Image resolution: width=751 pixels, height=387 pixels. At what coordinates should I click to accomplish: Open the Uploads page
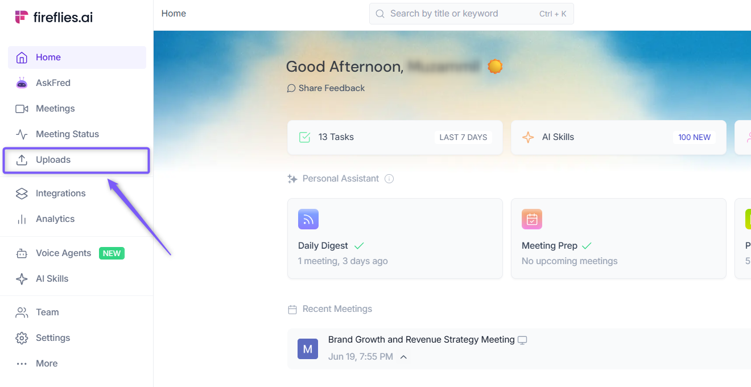point(77,160)
